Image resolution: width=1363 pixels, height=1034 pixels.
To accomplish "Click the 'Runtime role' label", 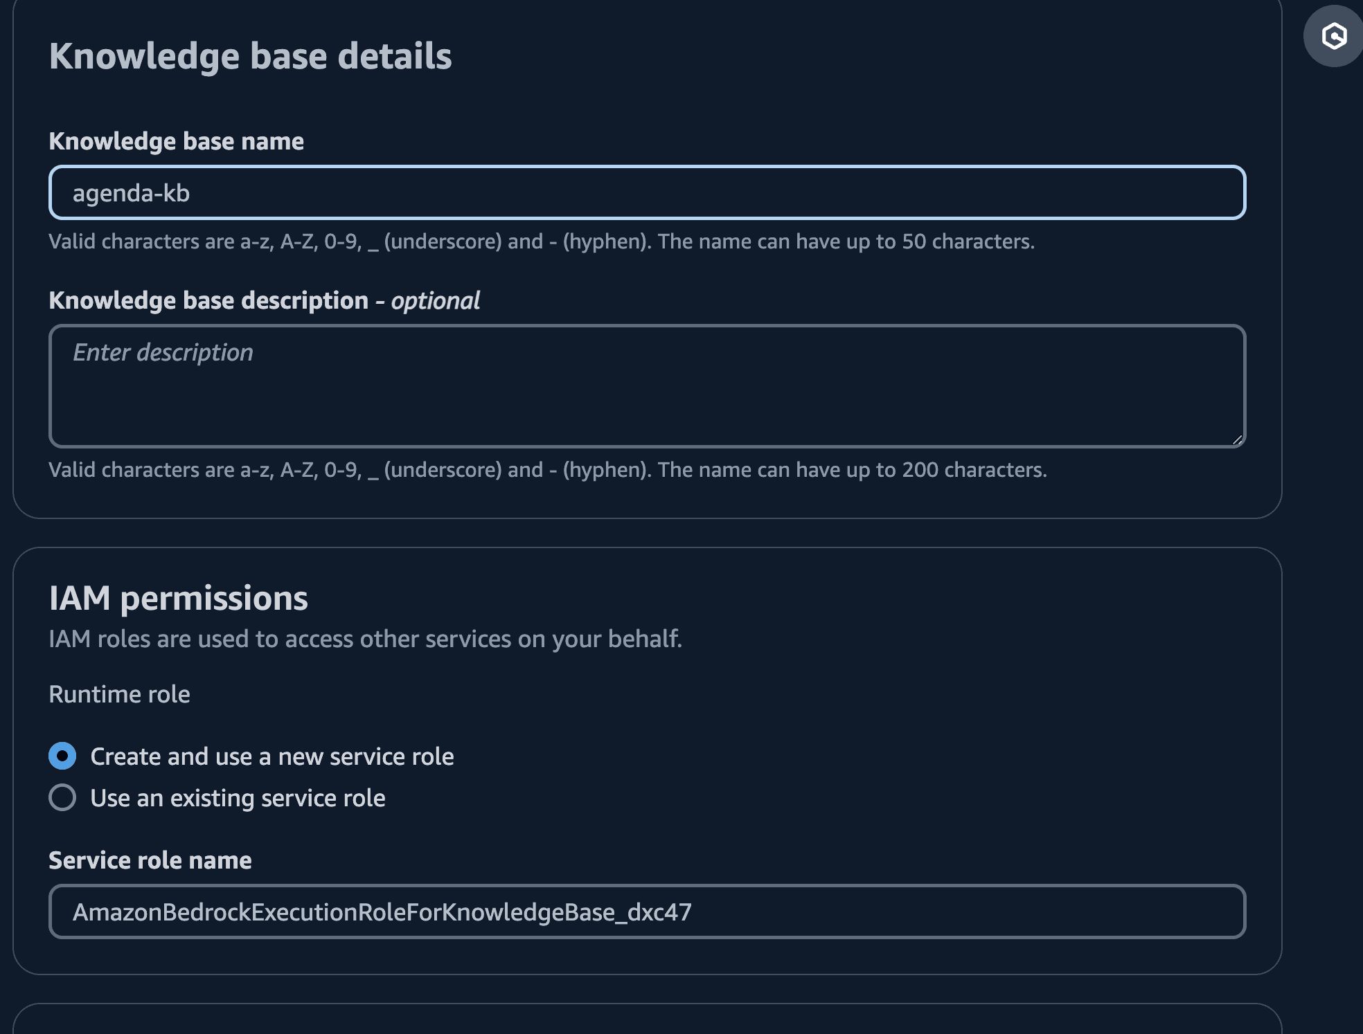I will [119, 694].
